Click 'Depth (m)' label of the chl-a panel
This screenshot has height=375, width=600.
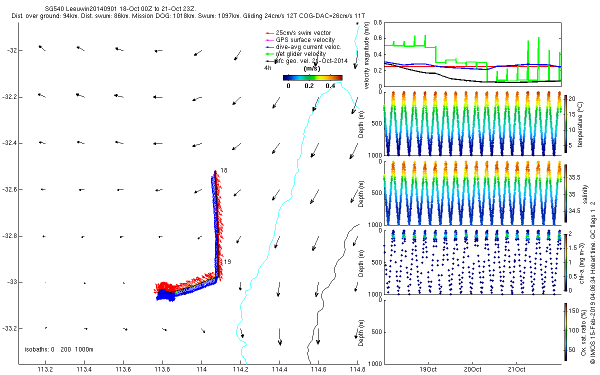[361, 263]
